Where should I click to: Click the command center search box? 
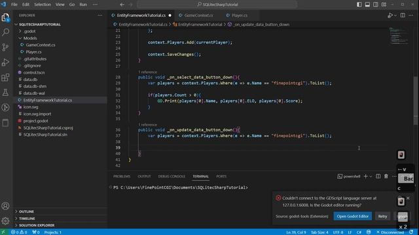pyautogui.click(x=217, y=5)
